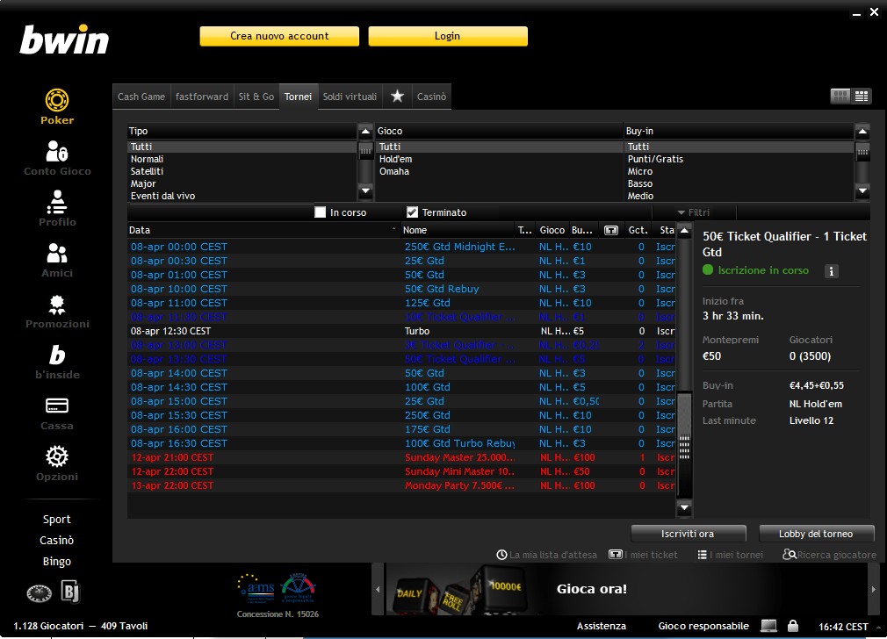This screenshot has width=887, height=639.
Task: Select the Tornei tab
Action: tap(298, 97)
